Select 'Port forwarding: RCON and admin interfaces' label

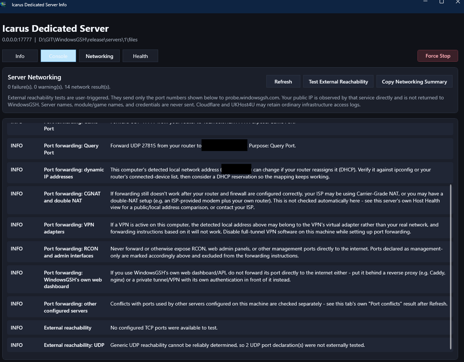coord(72,252)
